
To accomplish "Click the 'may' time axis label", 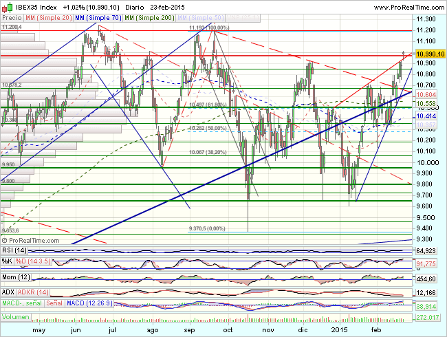I will click(x=39, y=330).
